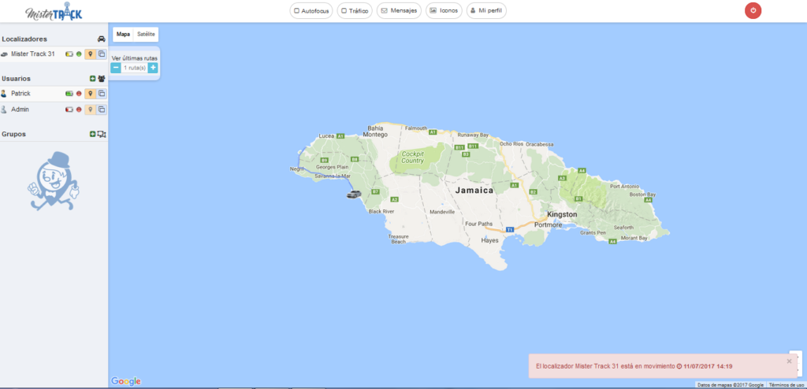The width and height of the screenshot is (807, 389).
Task: Click the Ver últimas rutas label
Action: tap(135, 58)
